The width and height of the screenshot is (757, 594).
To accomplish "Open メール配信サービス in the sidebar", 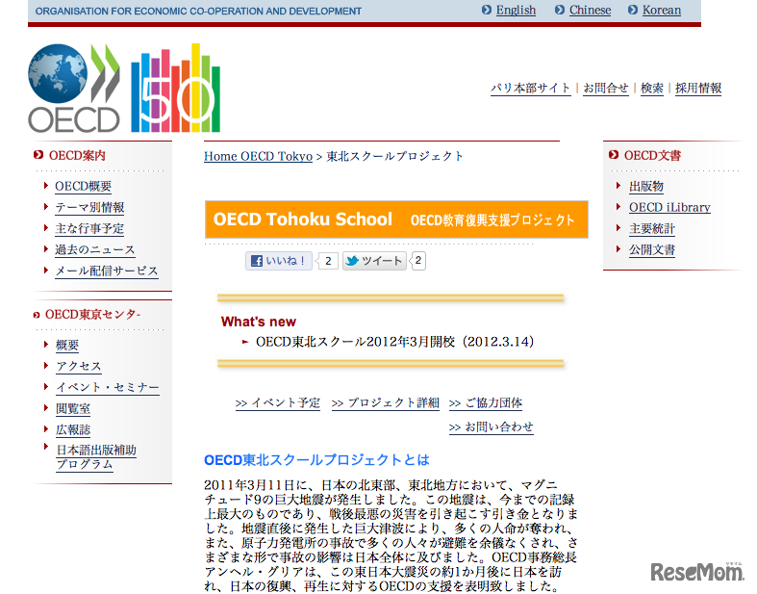I will pos(106,271).
